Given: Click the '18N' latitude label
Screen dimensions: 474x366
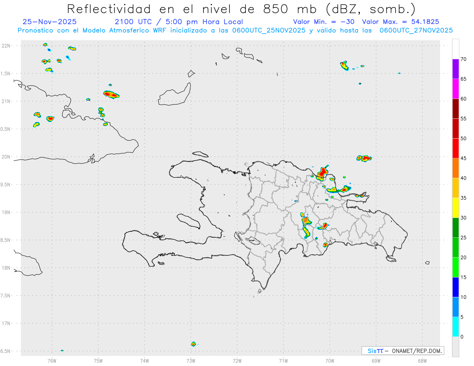Looking at the screenshot, I should (6, 268).
